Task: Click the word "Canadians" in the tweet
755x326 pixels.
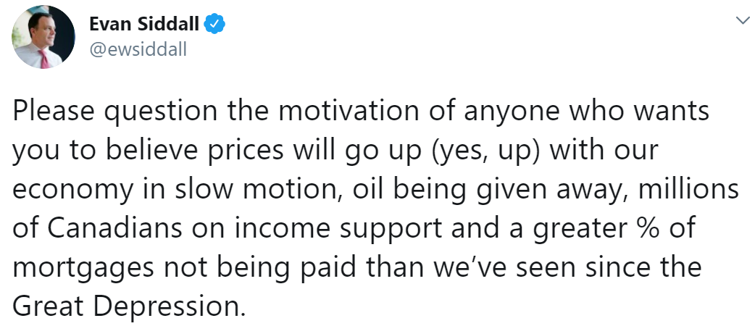Action: [113, 227]
